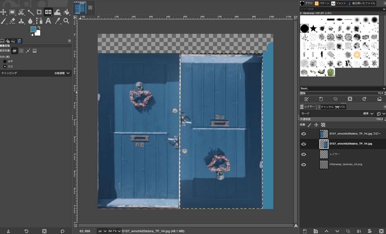Click the door image tab thumbnail
386x234 pixels.
click(x=80, y=7)
